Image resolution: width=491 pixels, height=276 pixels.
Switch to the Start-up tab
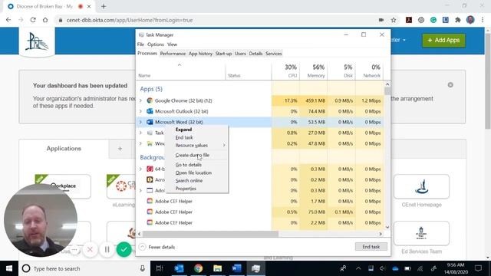coord(223,54)
